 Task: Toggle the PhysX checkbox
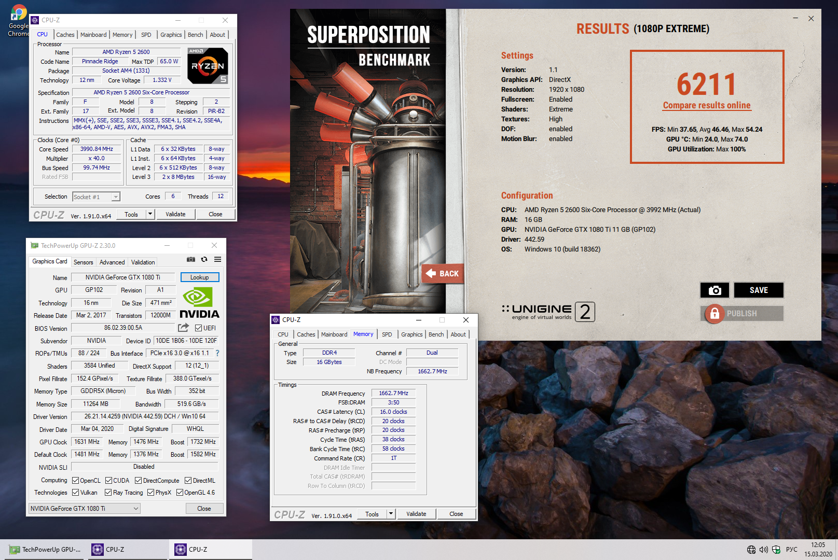pos(151,493)
